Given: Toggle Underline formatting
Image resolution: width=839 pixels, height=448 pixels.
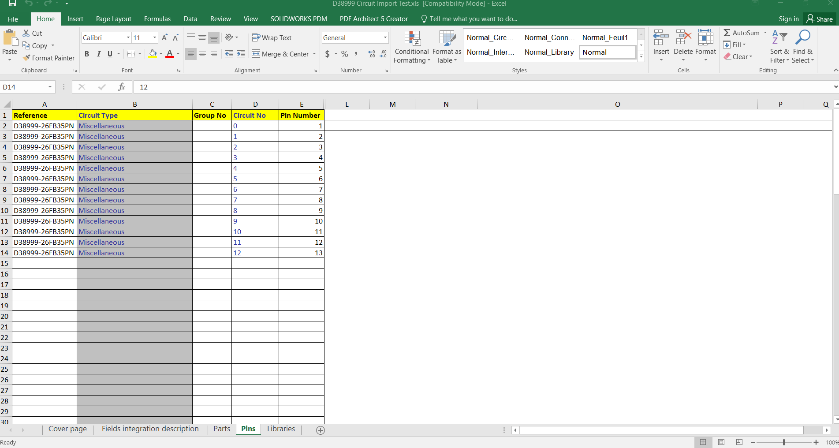Looking at the screenshot, I should [x=110, y=54].
